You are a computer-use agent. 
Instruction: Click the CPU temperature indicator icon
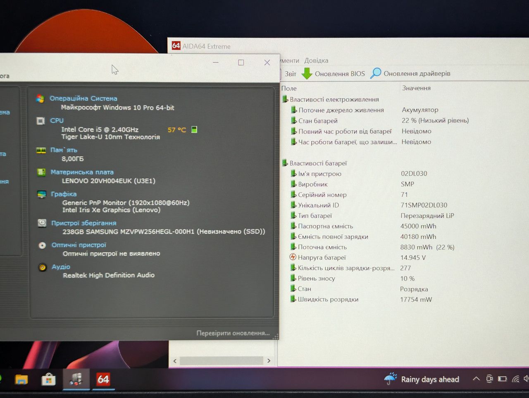[194, 129]
